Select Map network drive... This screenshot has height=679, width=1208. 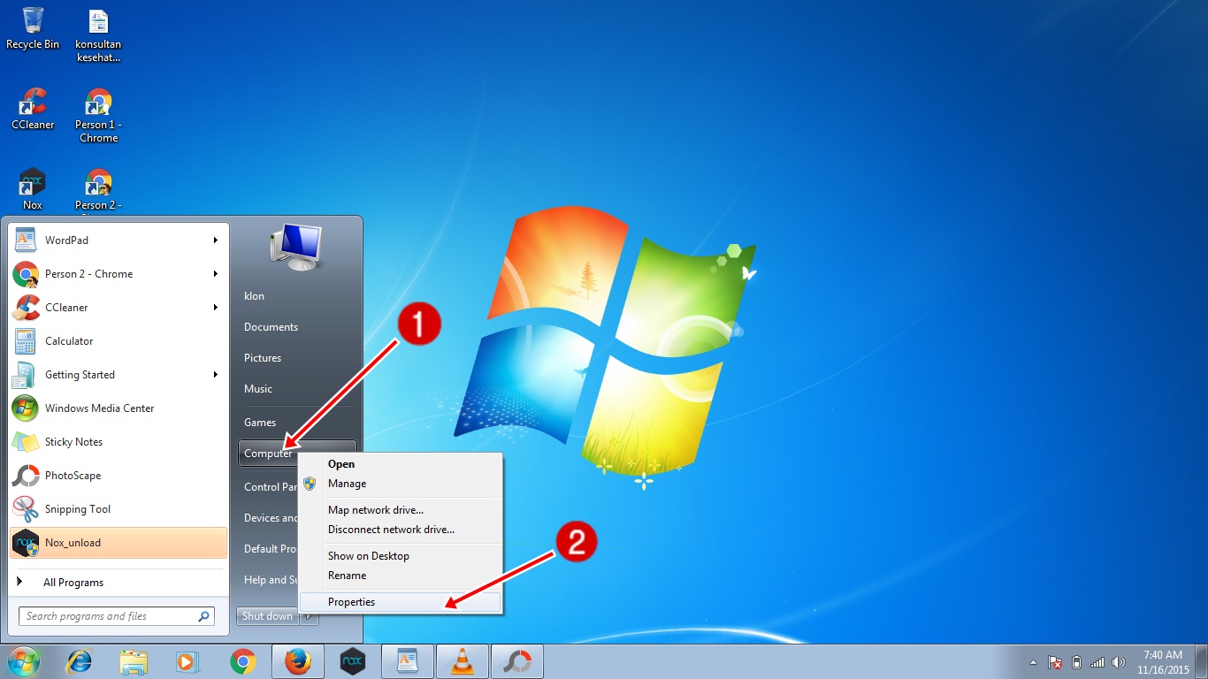[x=401, y=510]
